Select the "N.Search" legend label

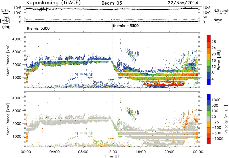pyautogui.click(x=221, y=11)
